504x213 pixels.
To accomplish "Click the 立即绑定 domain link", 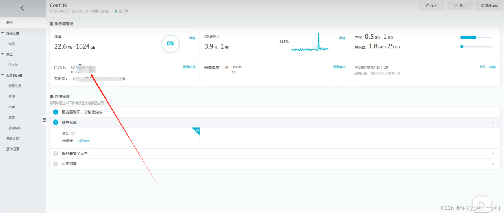I will point(83,141).
